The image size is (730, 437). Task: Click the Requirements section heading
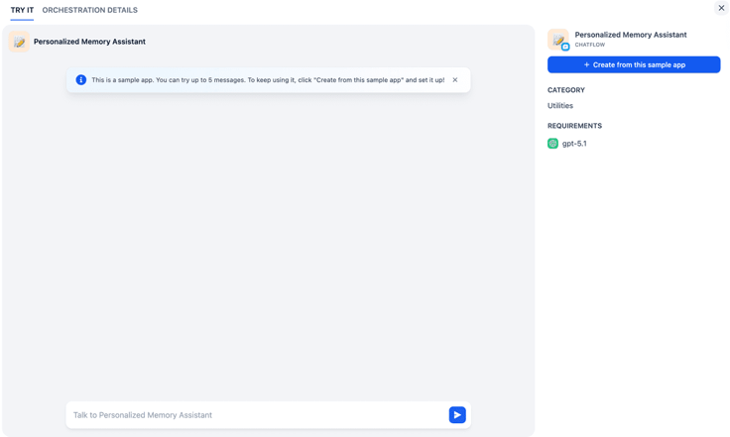point(574,126)
